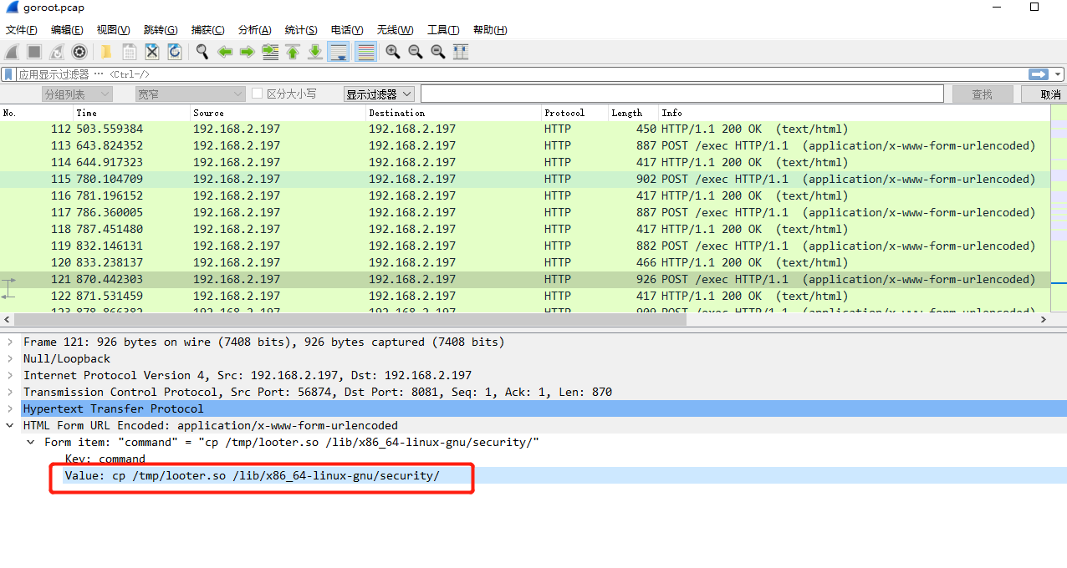Collapse the Form item command node

(31, 442)
